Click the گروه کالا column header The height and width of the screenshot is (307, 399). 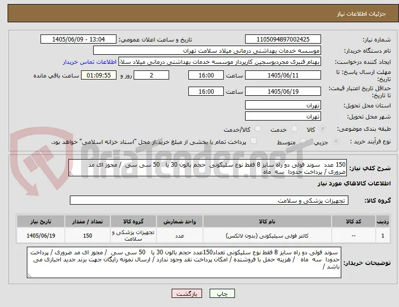pos(133,221)
